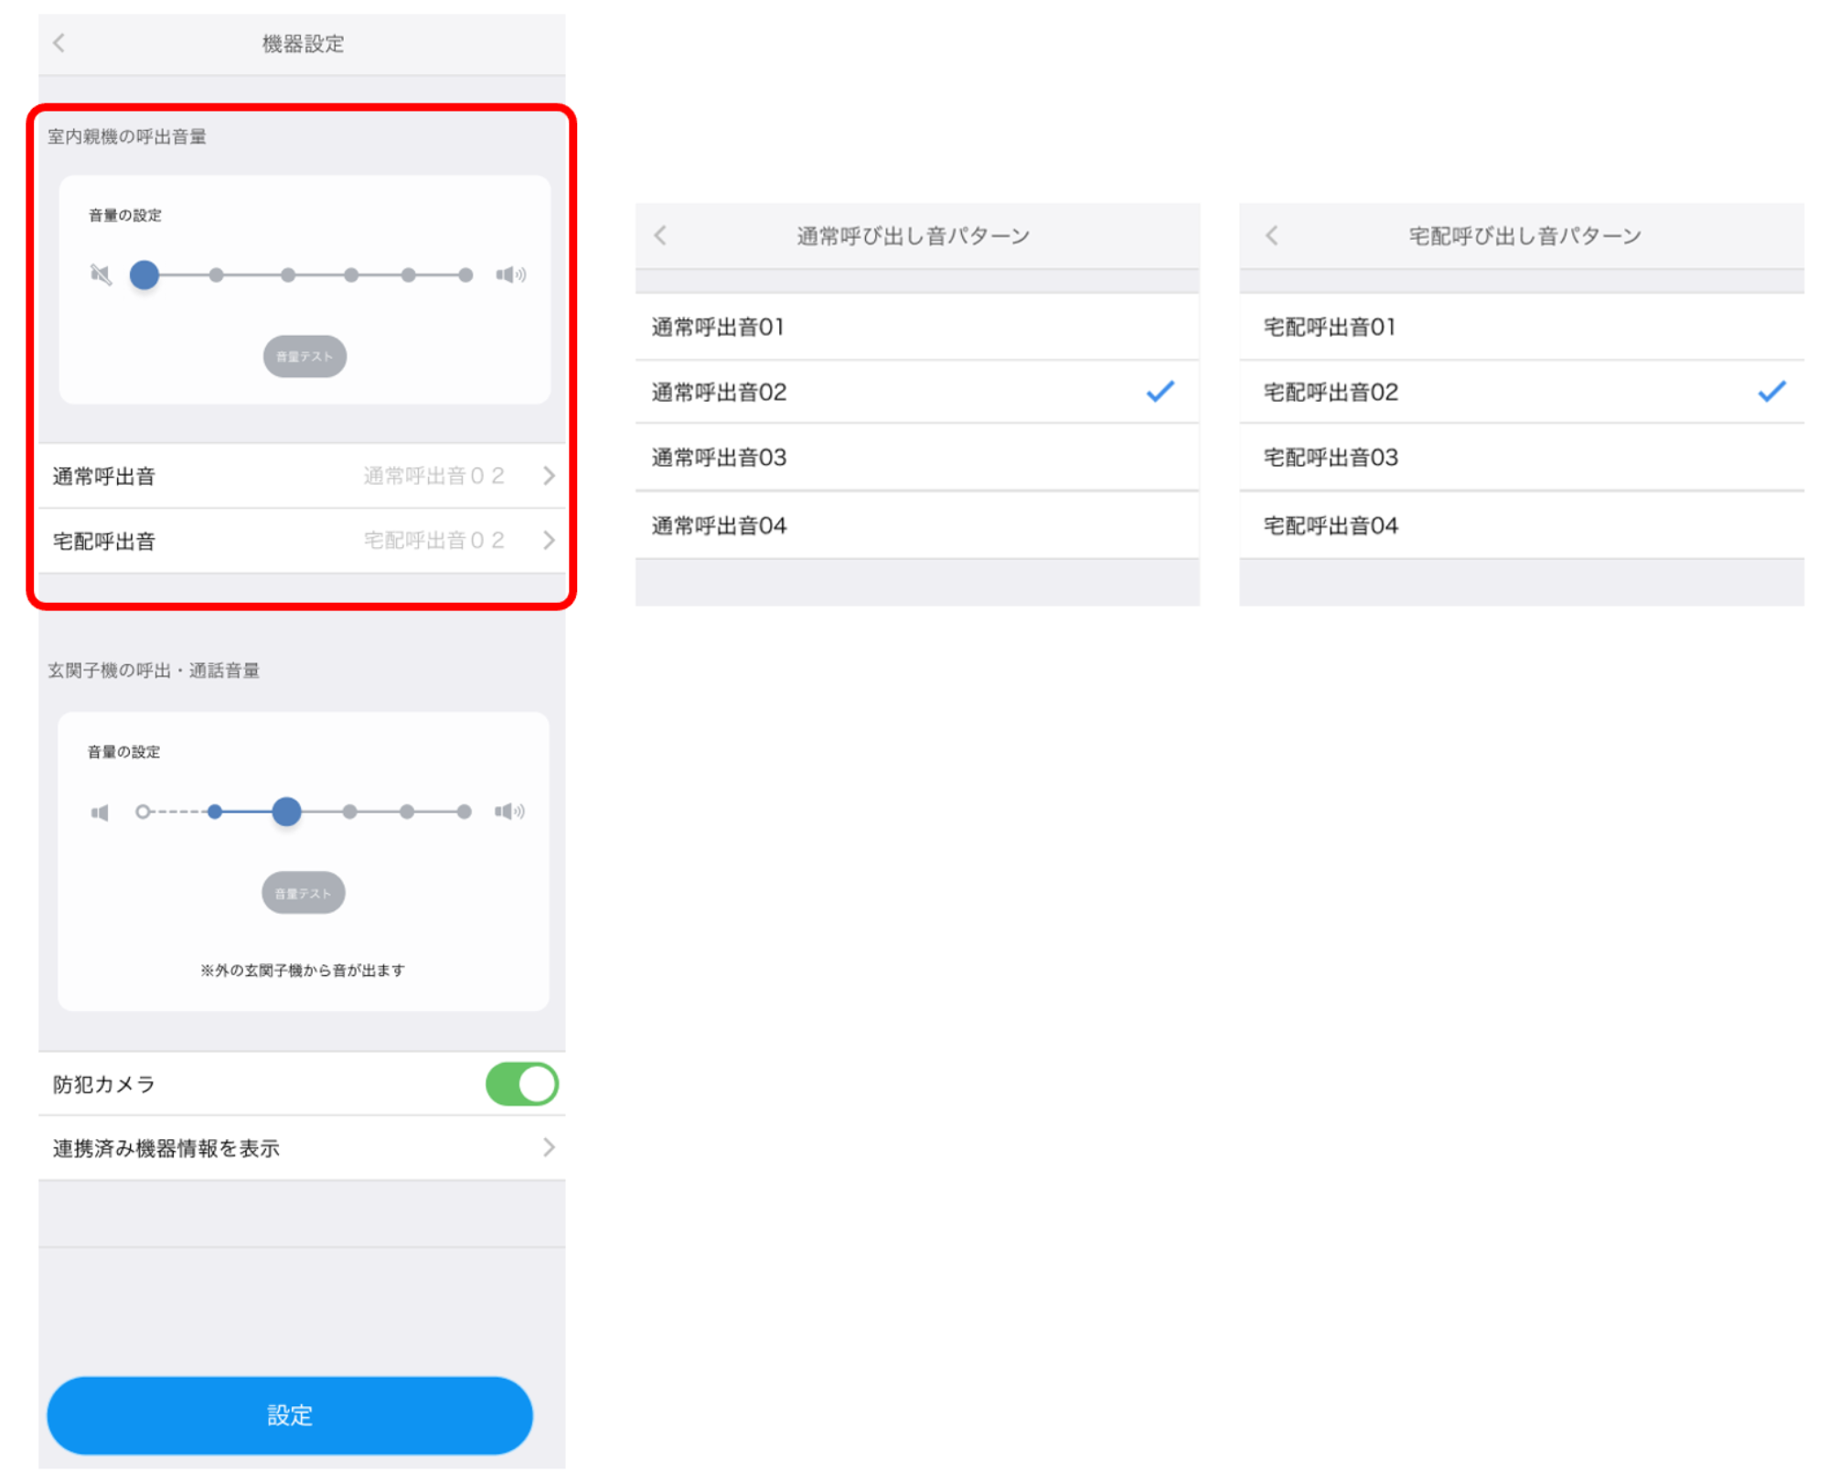This screenshot has width=1839, height=1483.
Task: Go back from 宅配呼び出し音パターン screen
Action: [1272, 236]
